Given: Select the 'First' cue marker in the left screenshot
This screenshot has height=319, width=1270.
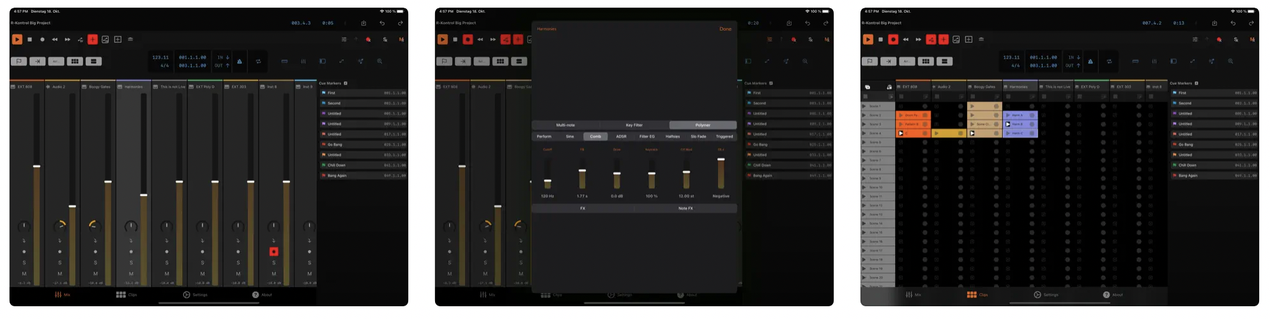Looking at the screenshot, I should tap(363, 93).
